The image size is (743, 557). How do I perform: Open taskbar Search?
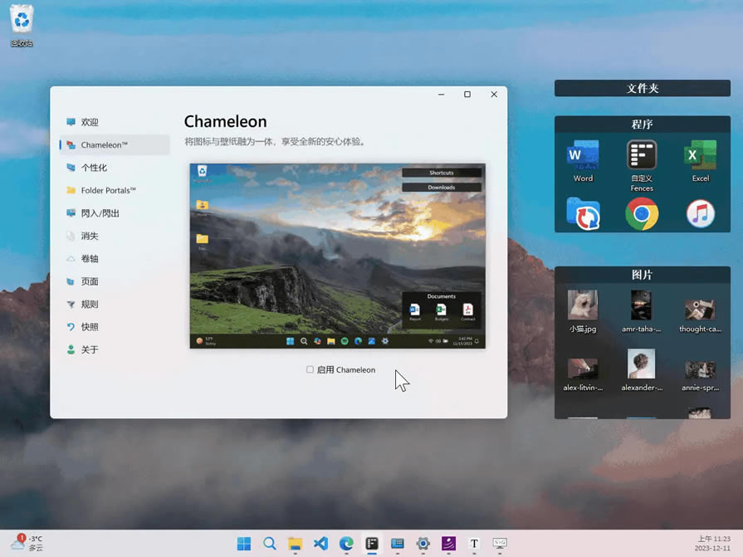point(270,544)
